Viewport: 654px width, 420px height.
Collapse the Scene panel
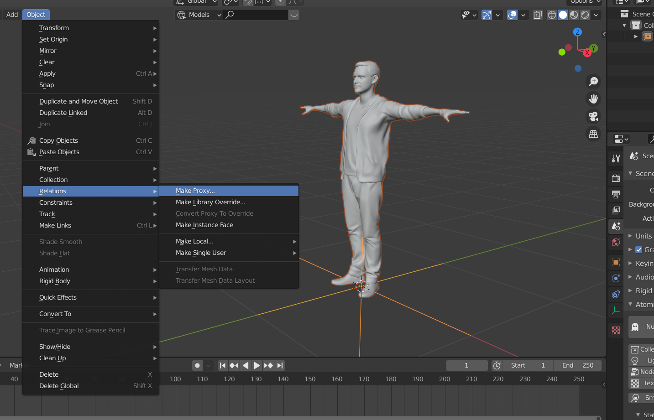630,173
